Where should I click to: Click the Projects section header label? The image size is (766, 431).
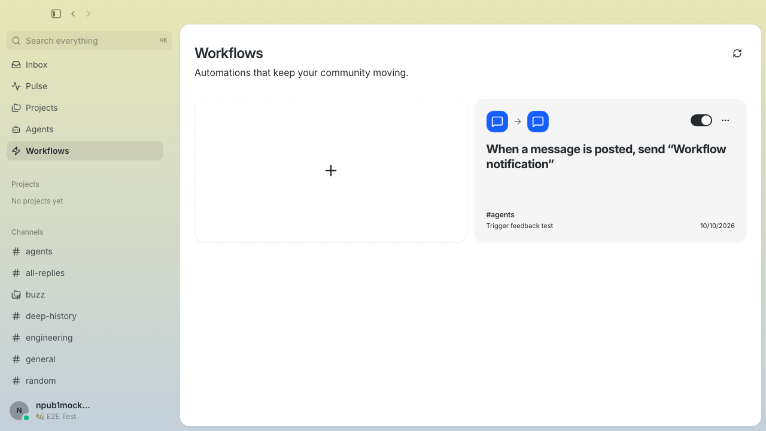[25, 184]
